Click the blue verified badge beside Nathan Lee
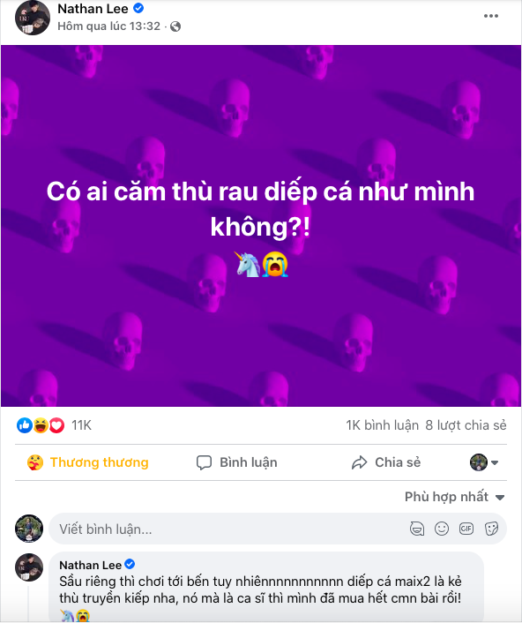This screenshot has height=623, width=522. coord(138,8)
